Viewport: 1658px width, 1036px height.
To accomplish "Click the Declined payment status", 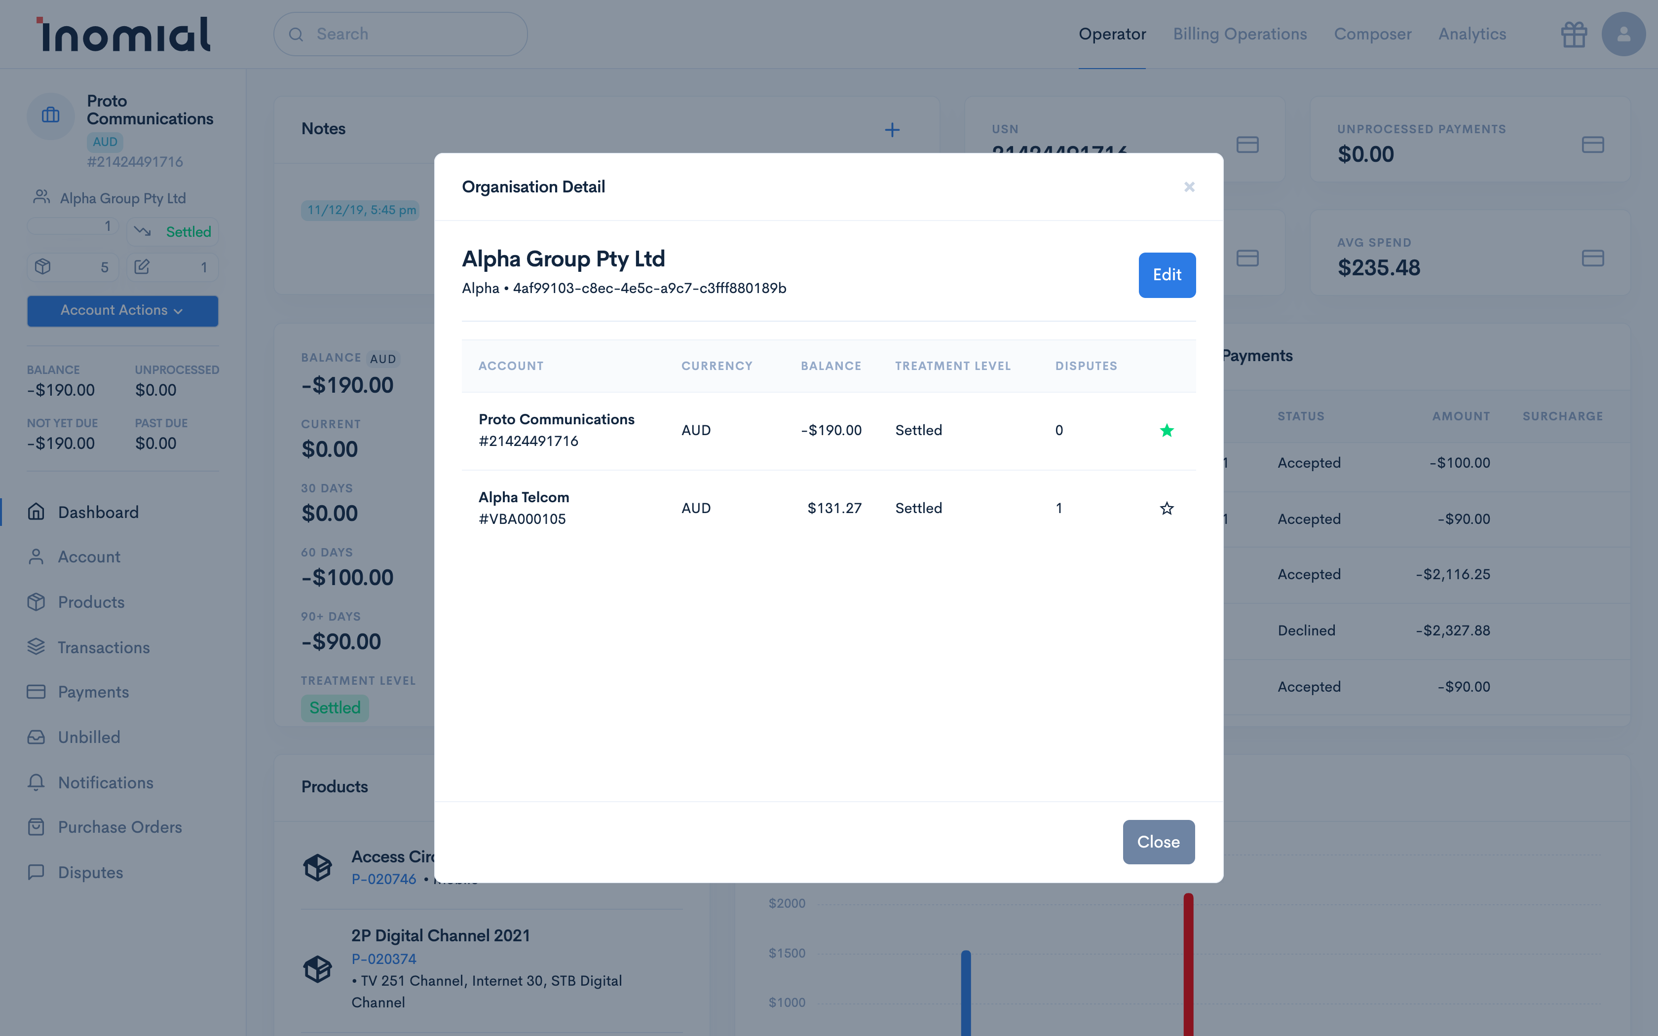I will (x=1306, y=630).
